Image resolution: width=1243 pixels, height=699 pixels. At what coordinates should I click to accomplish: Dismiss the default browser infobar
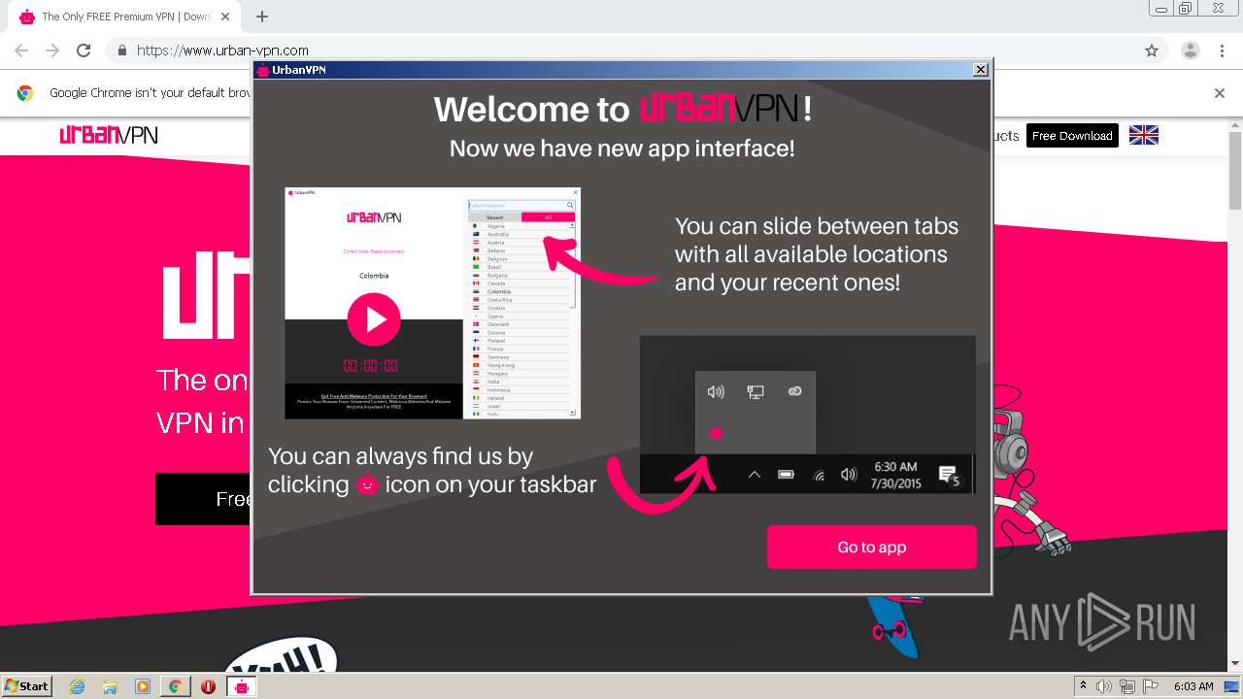(x=1220, y=93)
